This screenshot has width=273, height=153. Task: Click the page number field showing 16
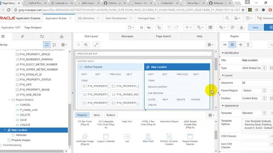pyautogui.click(x=141, y=27)
